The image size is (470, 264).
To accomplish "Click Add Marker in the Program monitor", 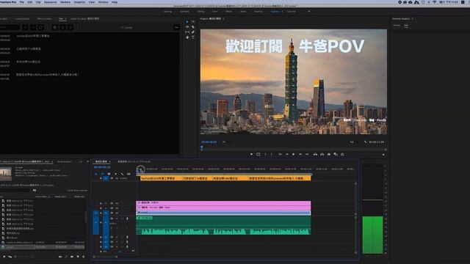I will (251, 154).
